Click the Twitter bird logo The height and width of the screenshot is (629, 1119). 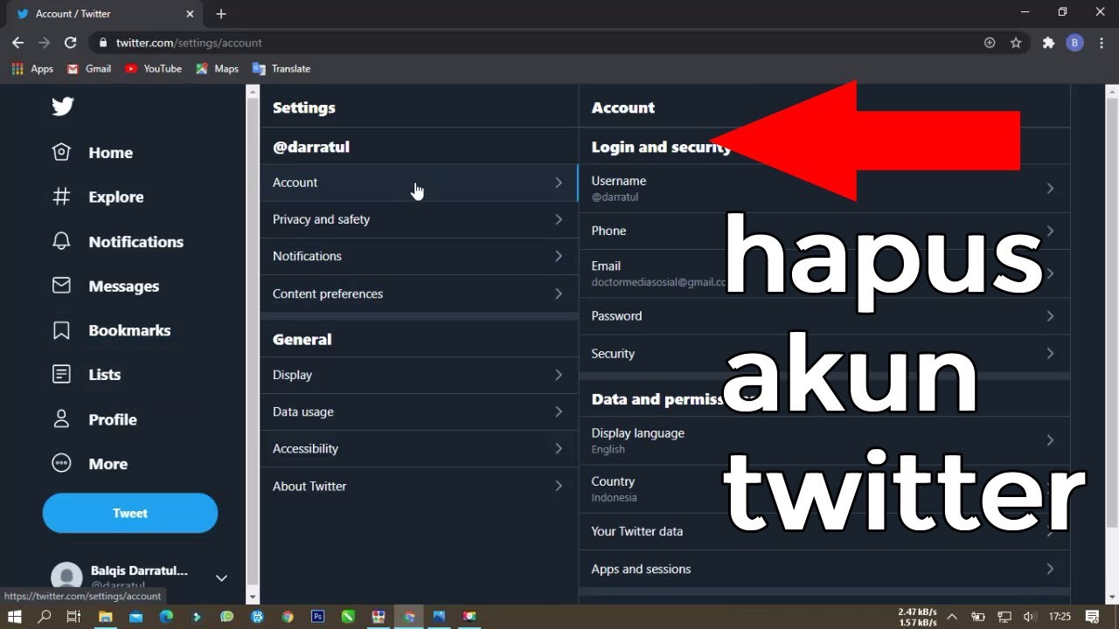(62, 107)
